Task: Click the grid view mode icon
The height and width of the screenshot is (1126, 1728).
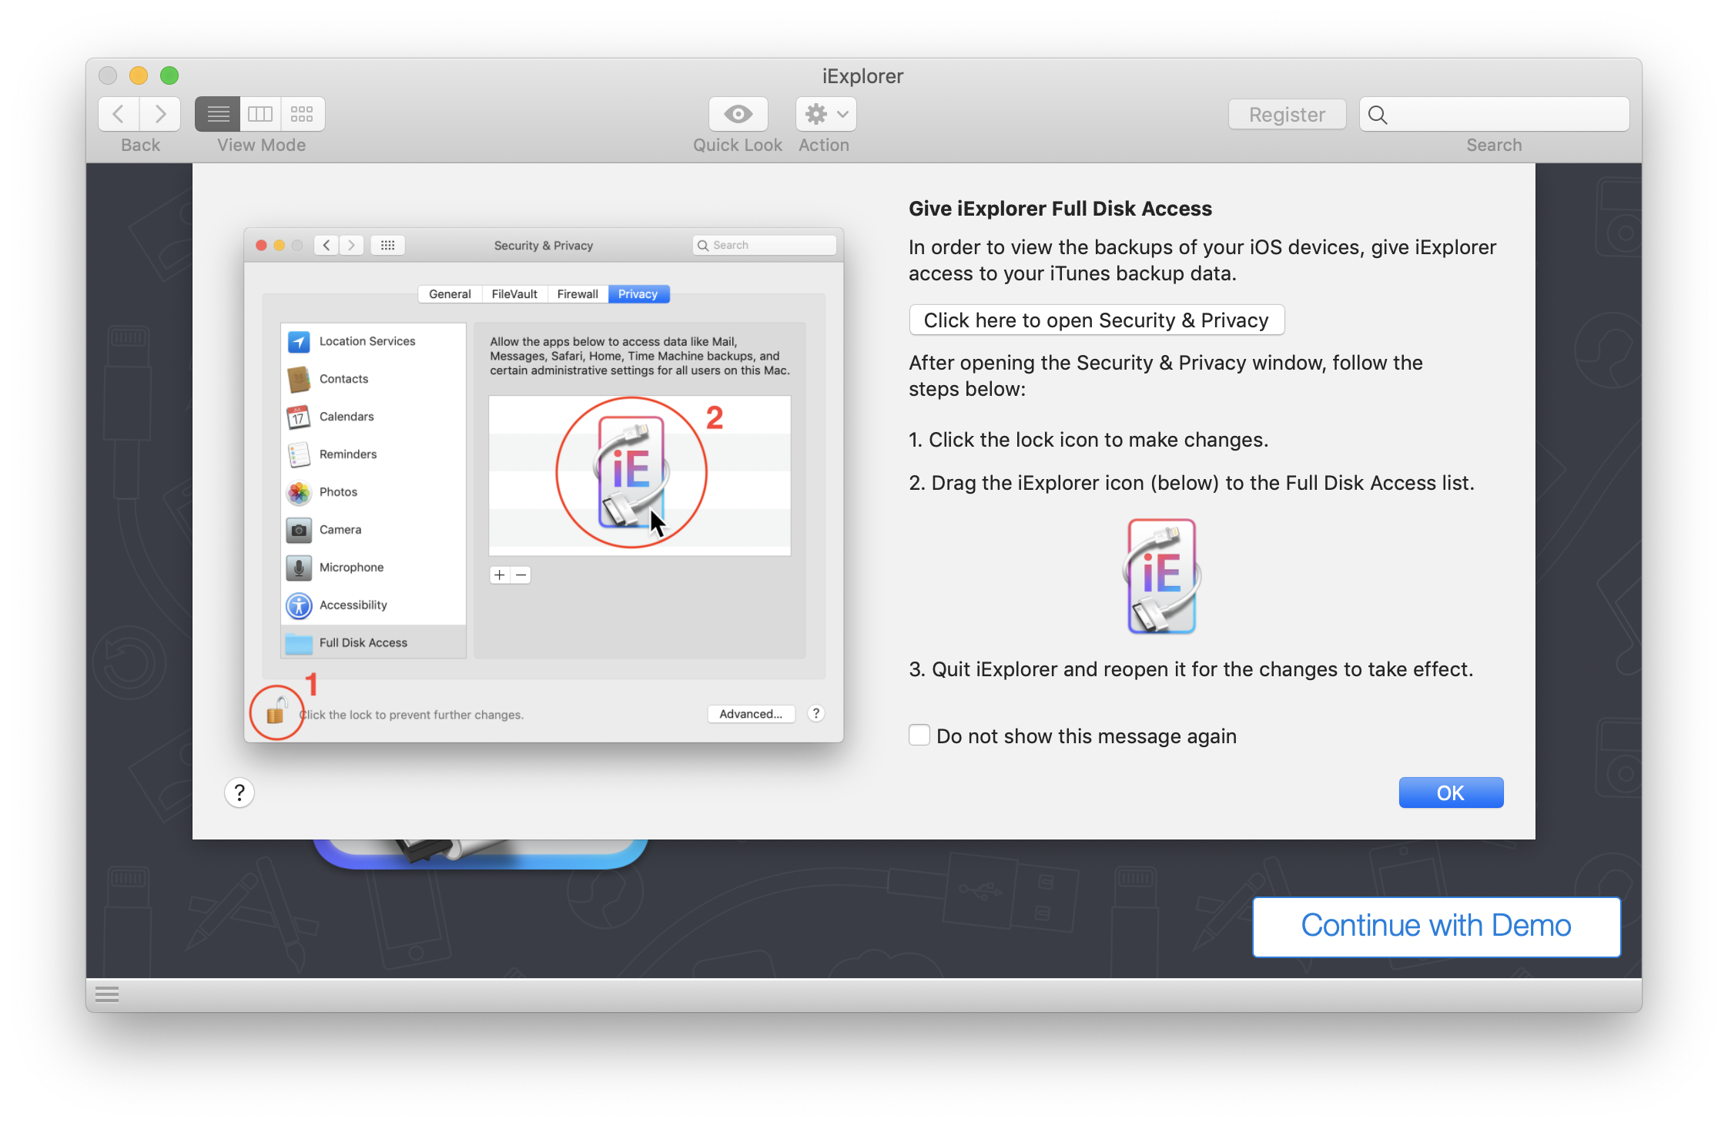Action: [303, 113]
